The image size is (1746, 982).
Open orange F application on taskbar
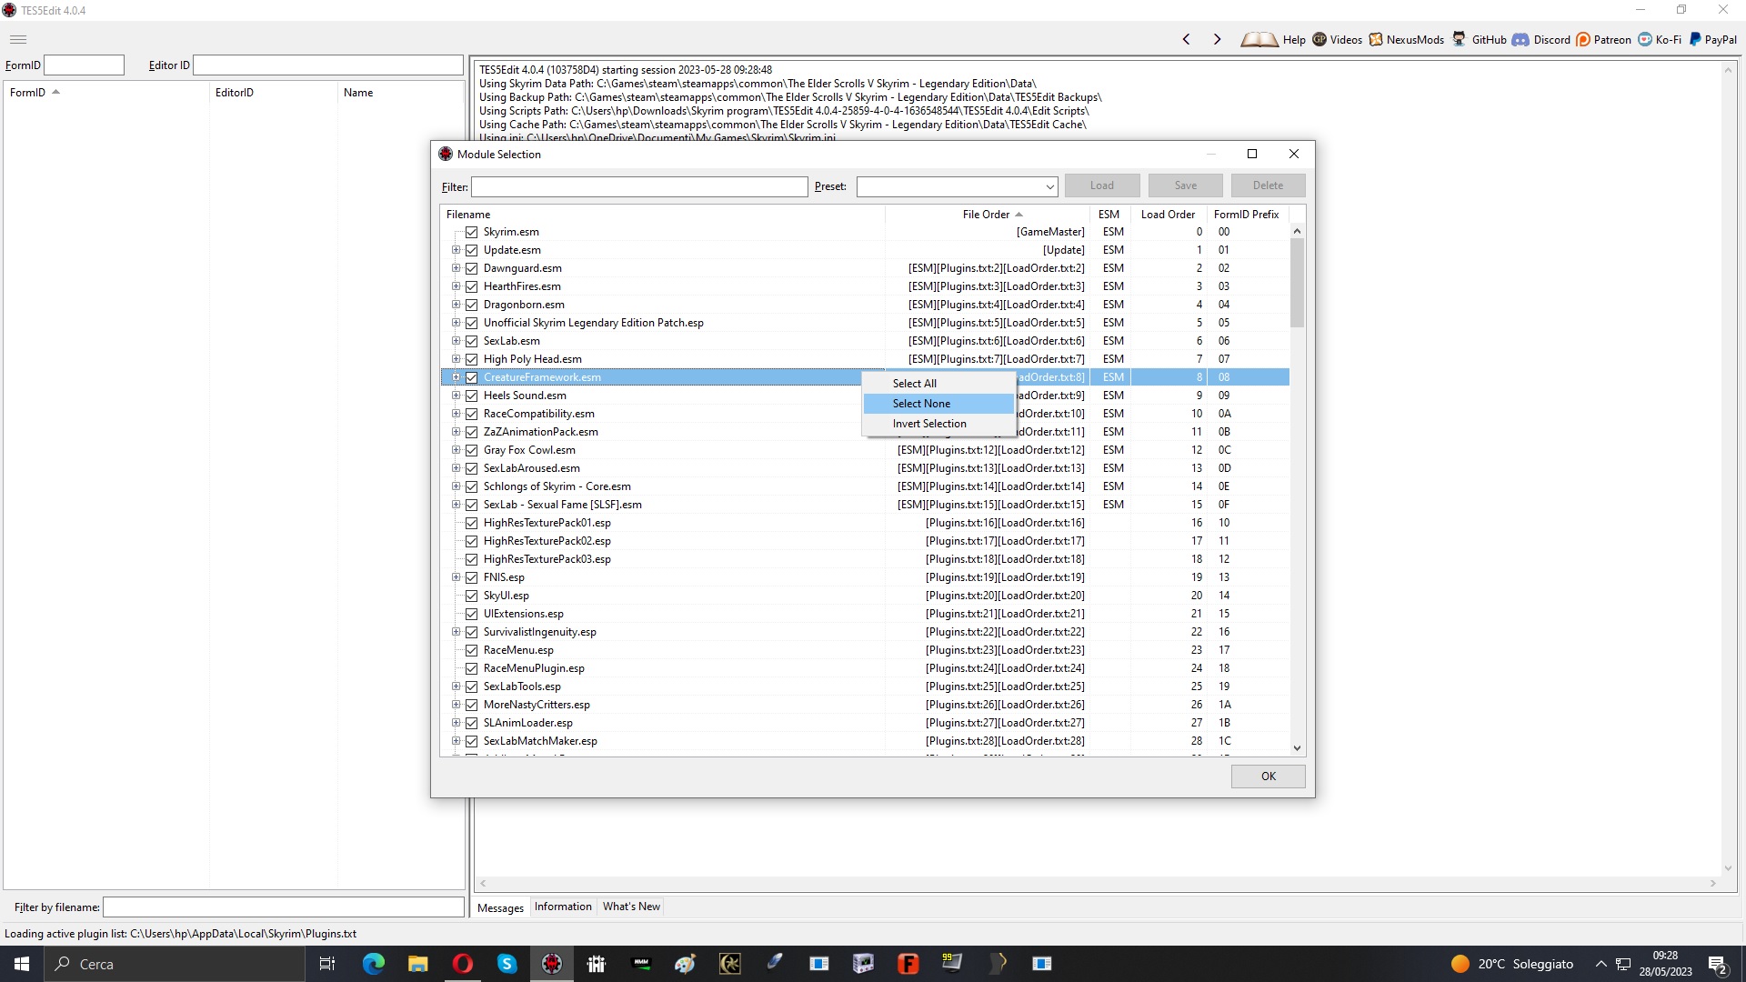pos(908,964)
